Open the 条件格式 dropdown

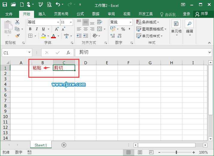[x=148, y=22]
